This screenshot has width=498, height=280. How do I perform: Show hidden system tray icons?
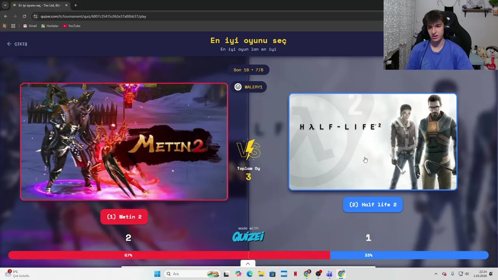(x=436, y=274)
